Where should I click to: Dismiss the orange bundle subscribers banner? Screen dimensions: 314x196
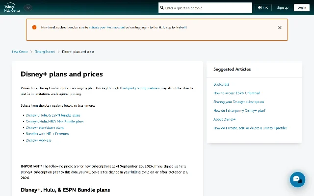pyautogui.click(x=280, y=27)
